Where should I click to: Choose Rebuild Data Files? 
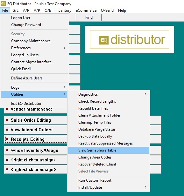[109, 108]
